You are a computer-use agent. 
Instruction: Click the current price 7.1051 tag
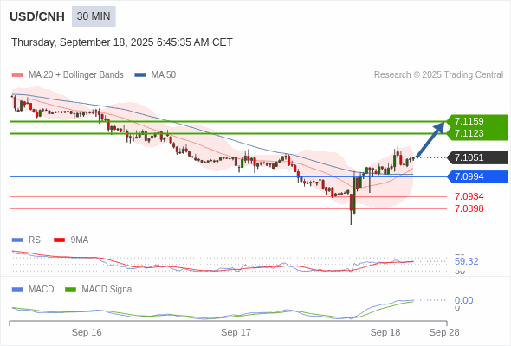[477, 158]
